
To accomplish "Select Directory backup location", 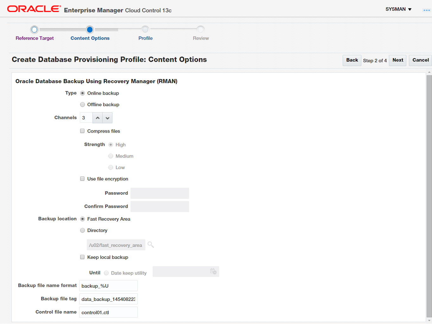I will [82, 230].
